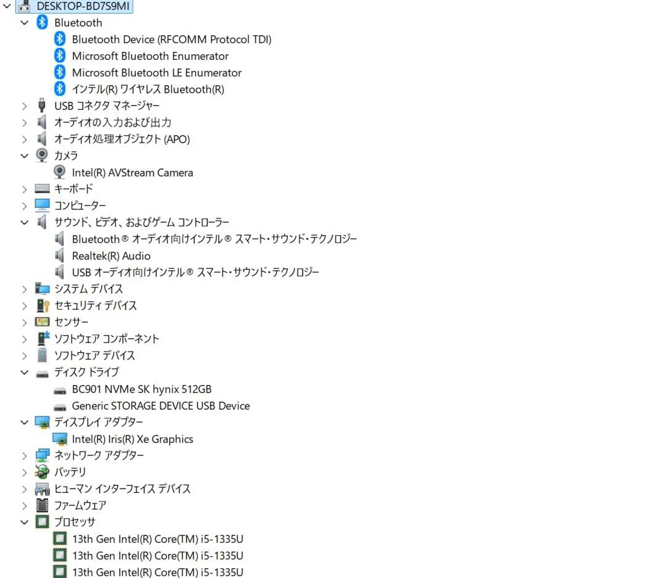This screenshot has width=667, height=578.
Task: Click the battery icon beside バッテリ
Action: (x=42, y=472)
